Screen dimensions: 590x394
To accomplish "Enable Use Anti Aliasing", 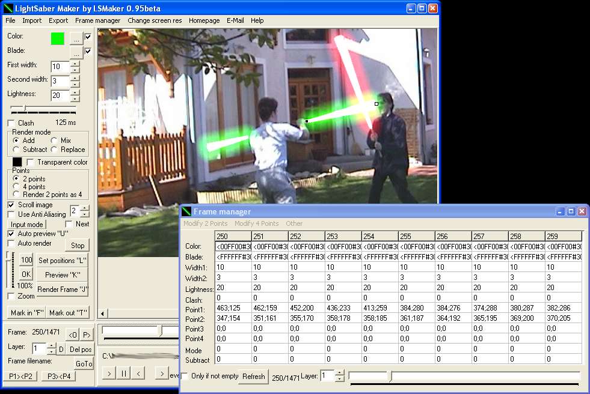I will pos(11,214).
